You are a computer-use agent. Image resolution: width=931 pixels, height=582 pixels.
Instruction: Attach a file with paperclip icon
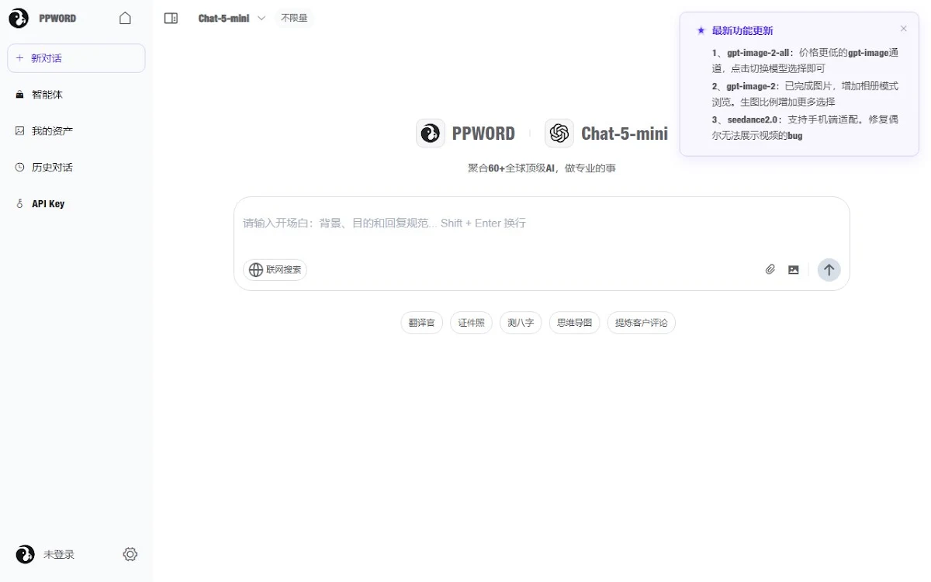[770, 270]
